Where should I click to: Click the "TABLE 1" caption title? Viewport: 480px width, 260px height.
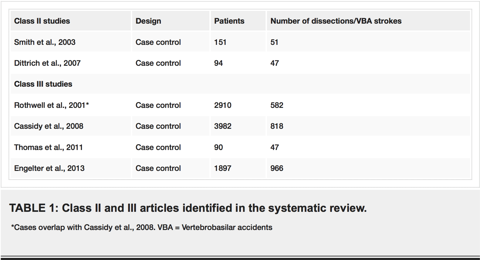point(188,208)
